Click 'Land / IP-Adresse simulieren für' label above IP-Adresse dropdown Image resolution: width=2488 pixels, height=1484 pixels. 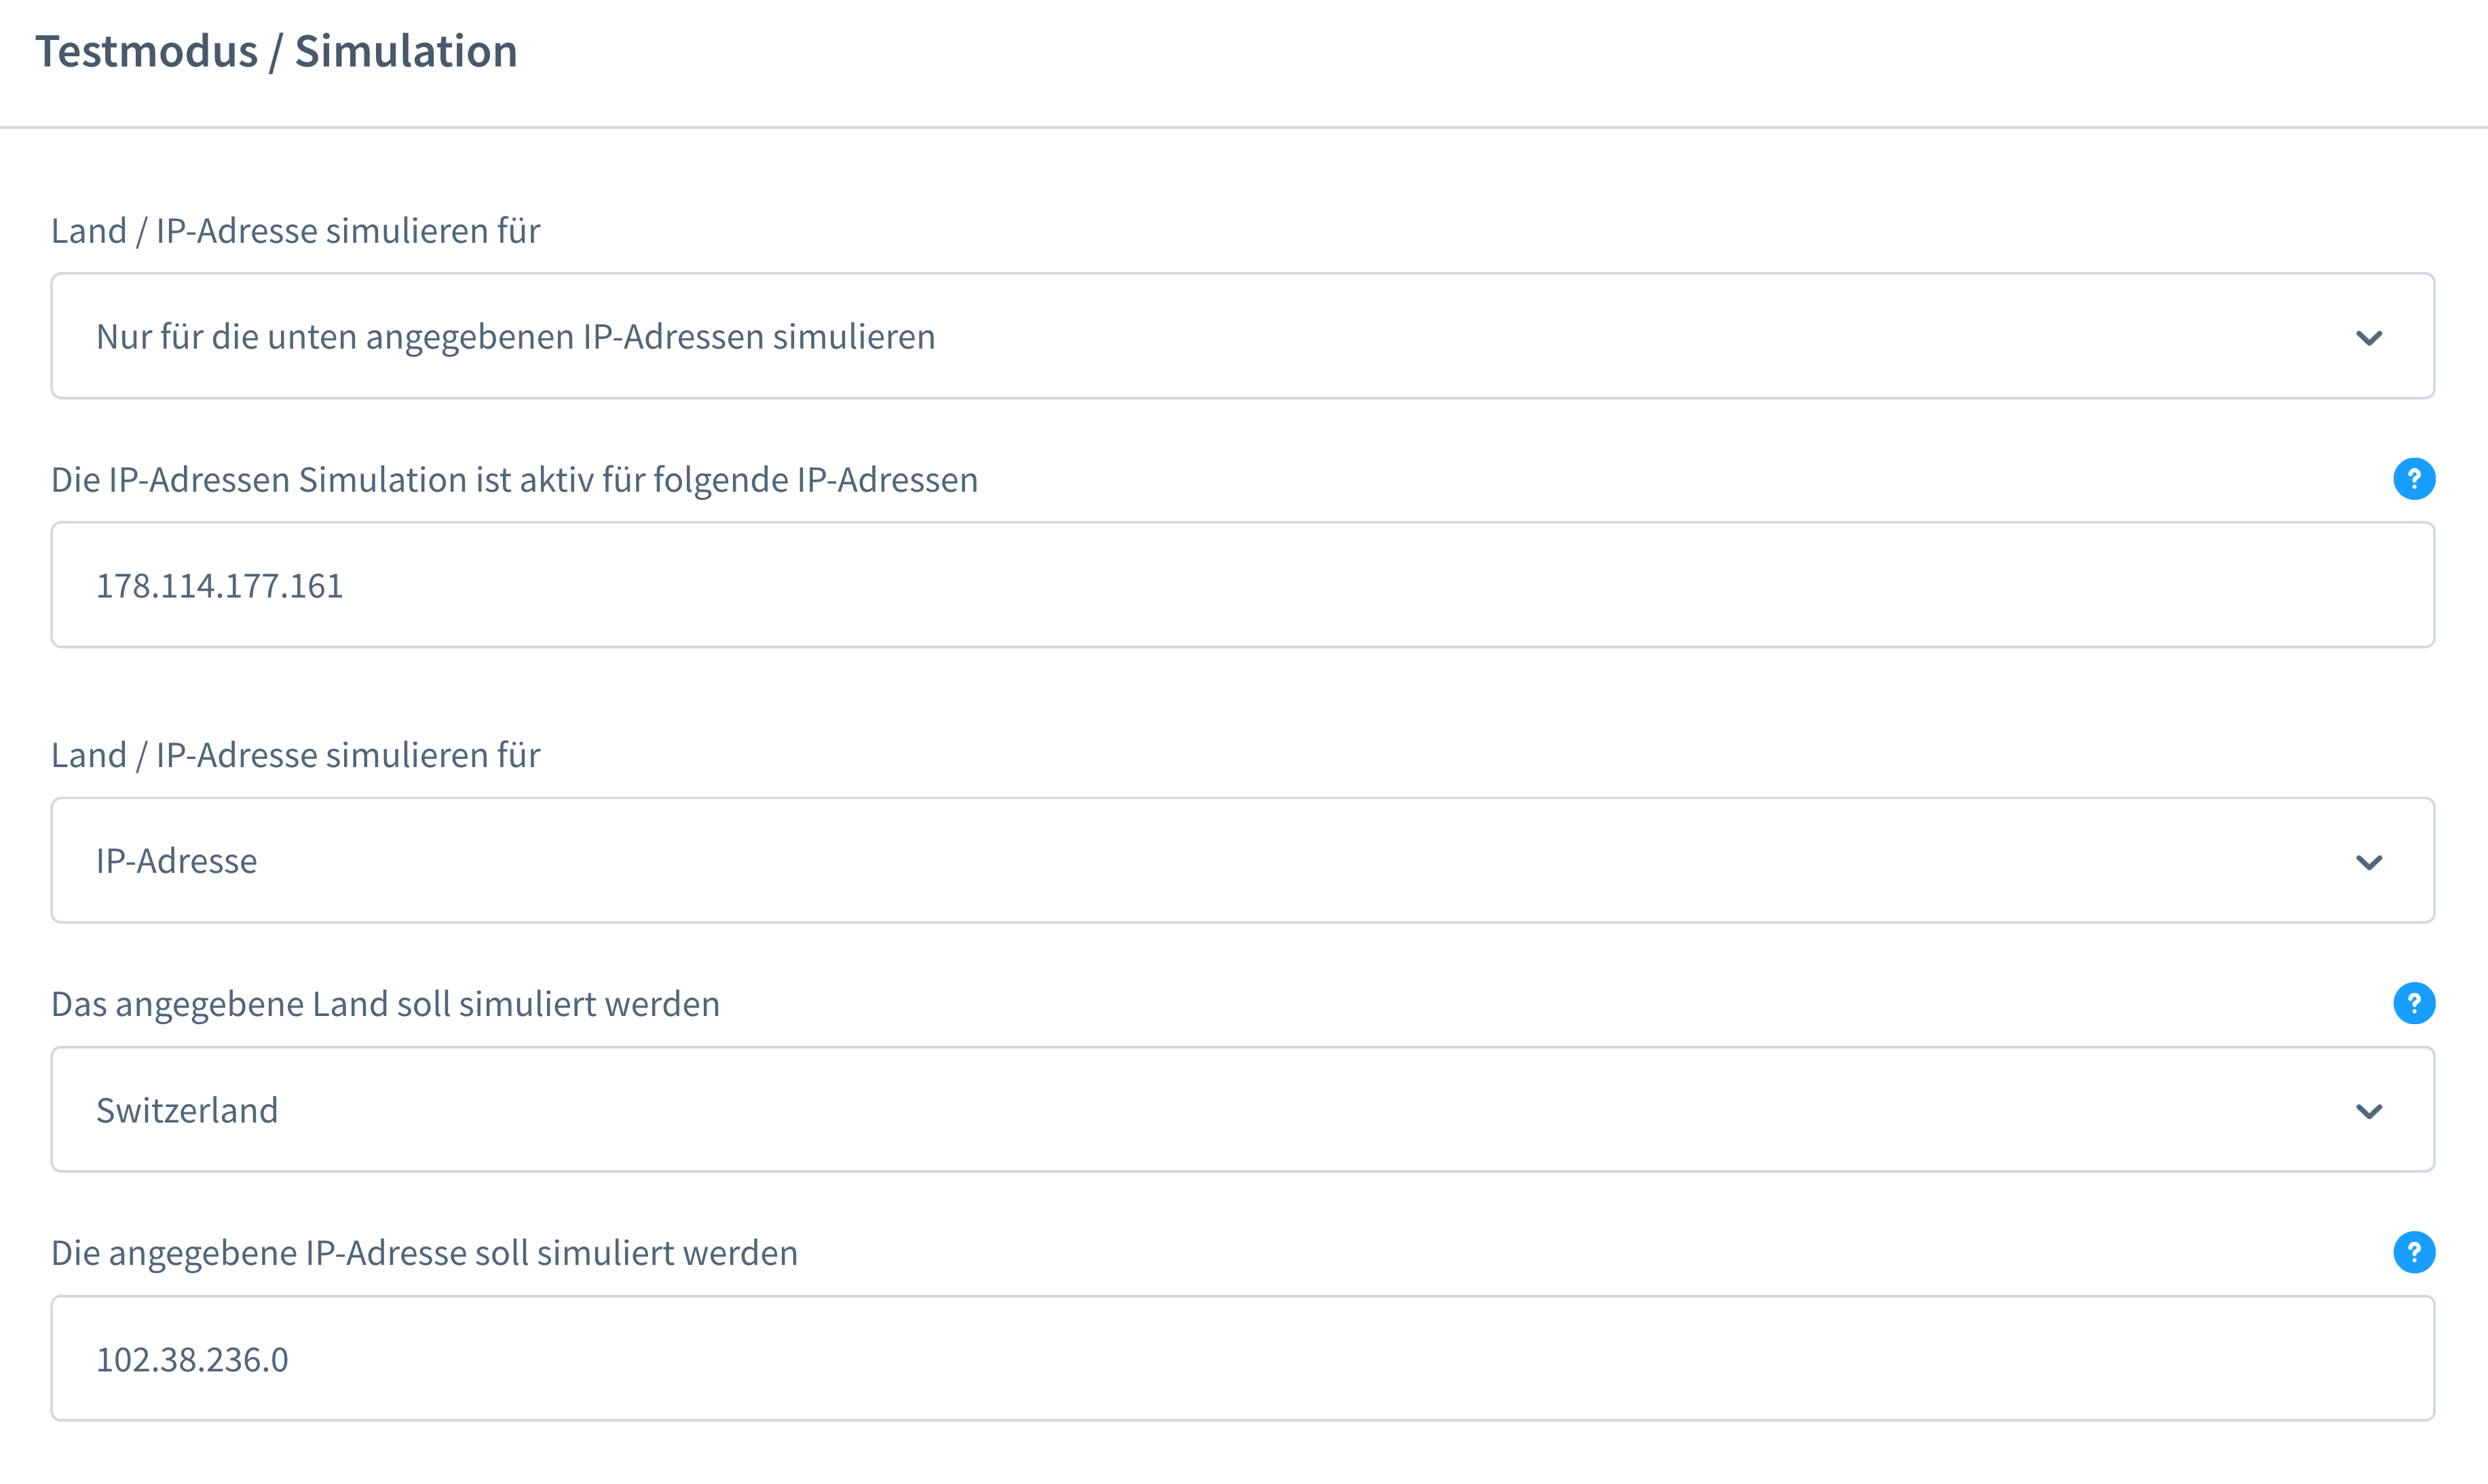tap(295, 755)
